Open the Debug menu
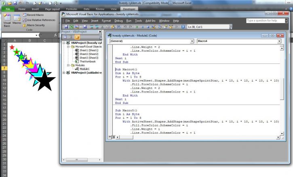This screenshot has height=177, width=293. point(118,21)
